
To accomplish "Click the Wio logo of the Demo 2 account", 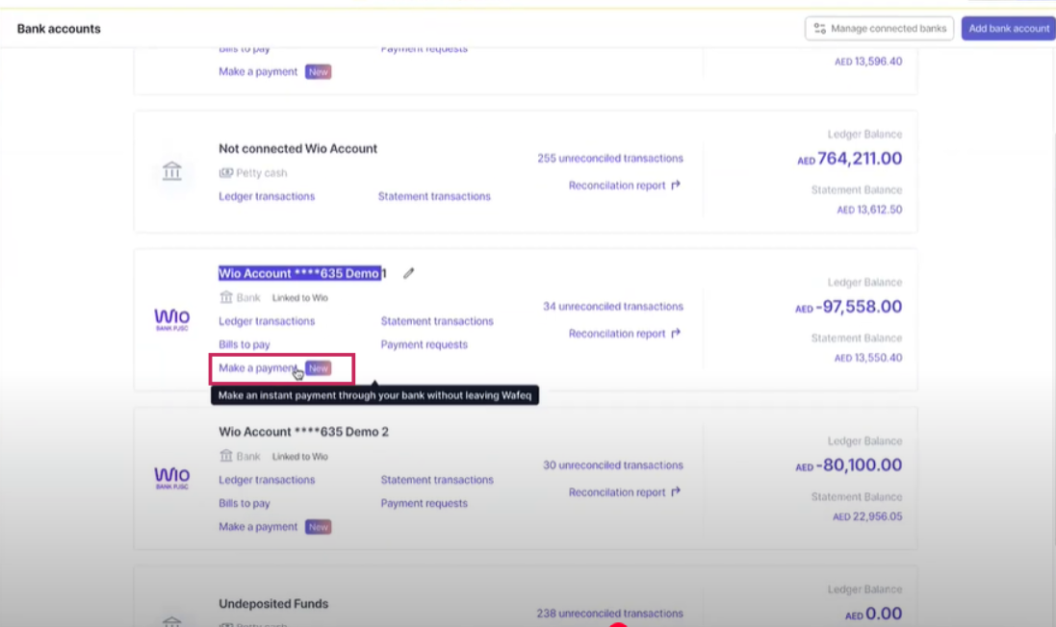I will (x=171, y=478).
